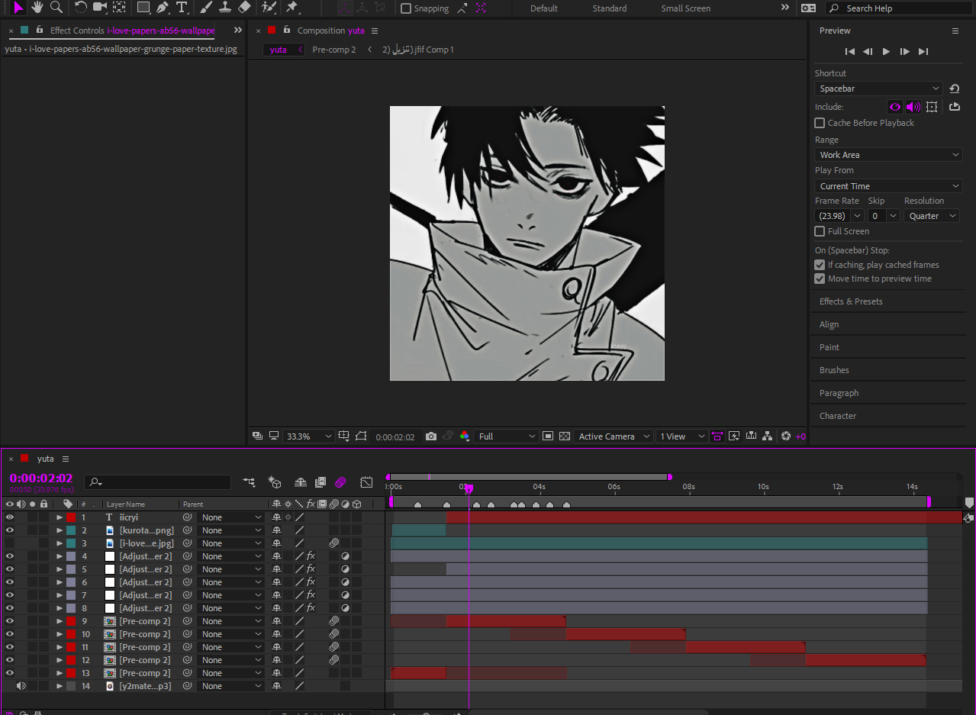The image size is (976, 715).
Task: Select the Rotation tool
Action: 80,8
